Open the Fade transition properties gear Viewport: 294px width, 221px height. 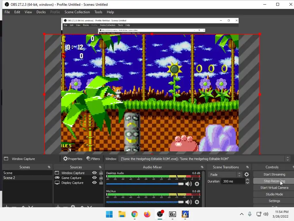(x=247, y=175)
